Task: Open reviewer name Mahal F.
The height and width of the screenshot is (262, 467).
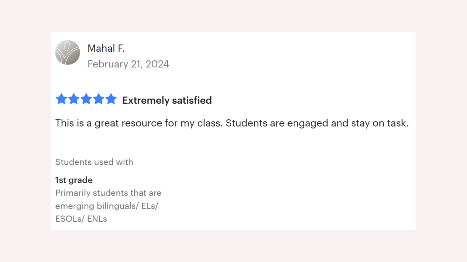Action: click(106, 48)
